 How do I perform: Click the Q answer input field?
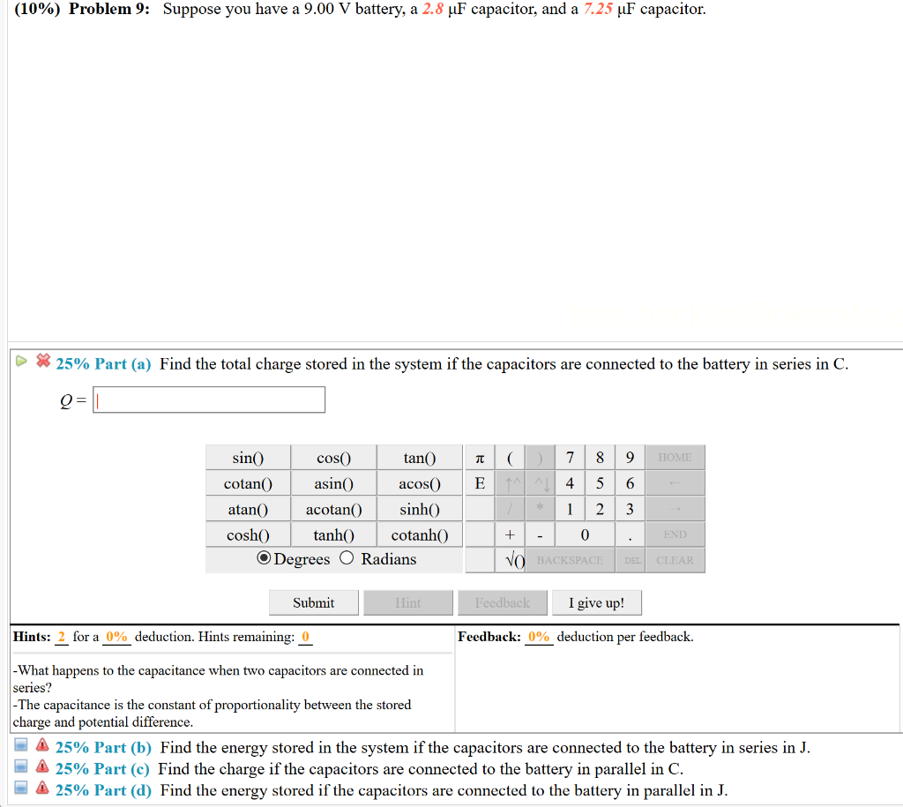pos(209,400)
